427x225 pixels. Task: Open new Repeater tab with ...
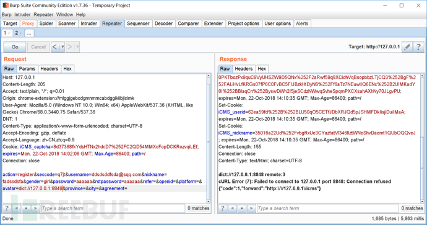29,33
